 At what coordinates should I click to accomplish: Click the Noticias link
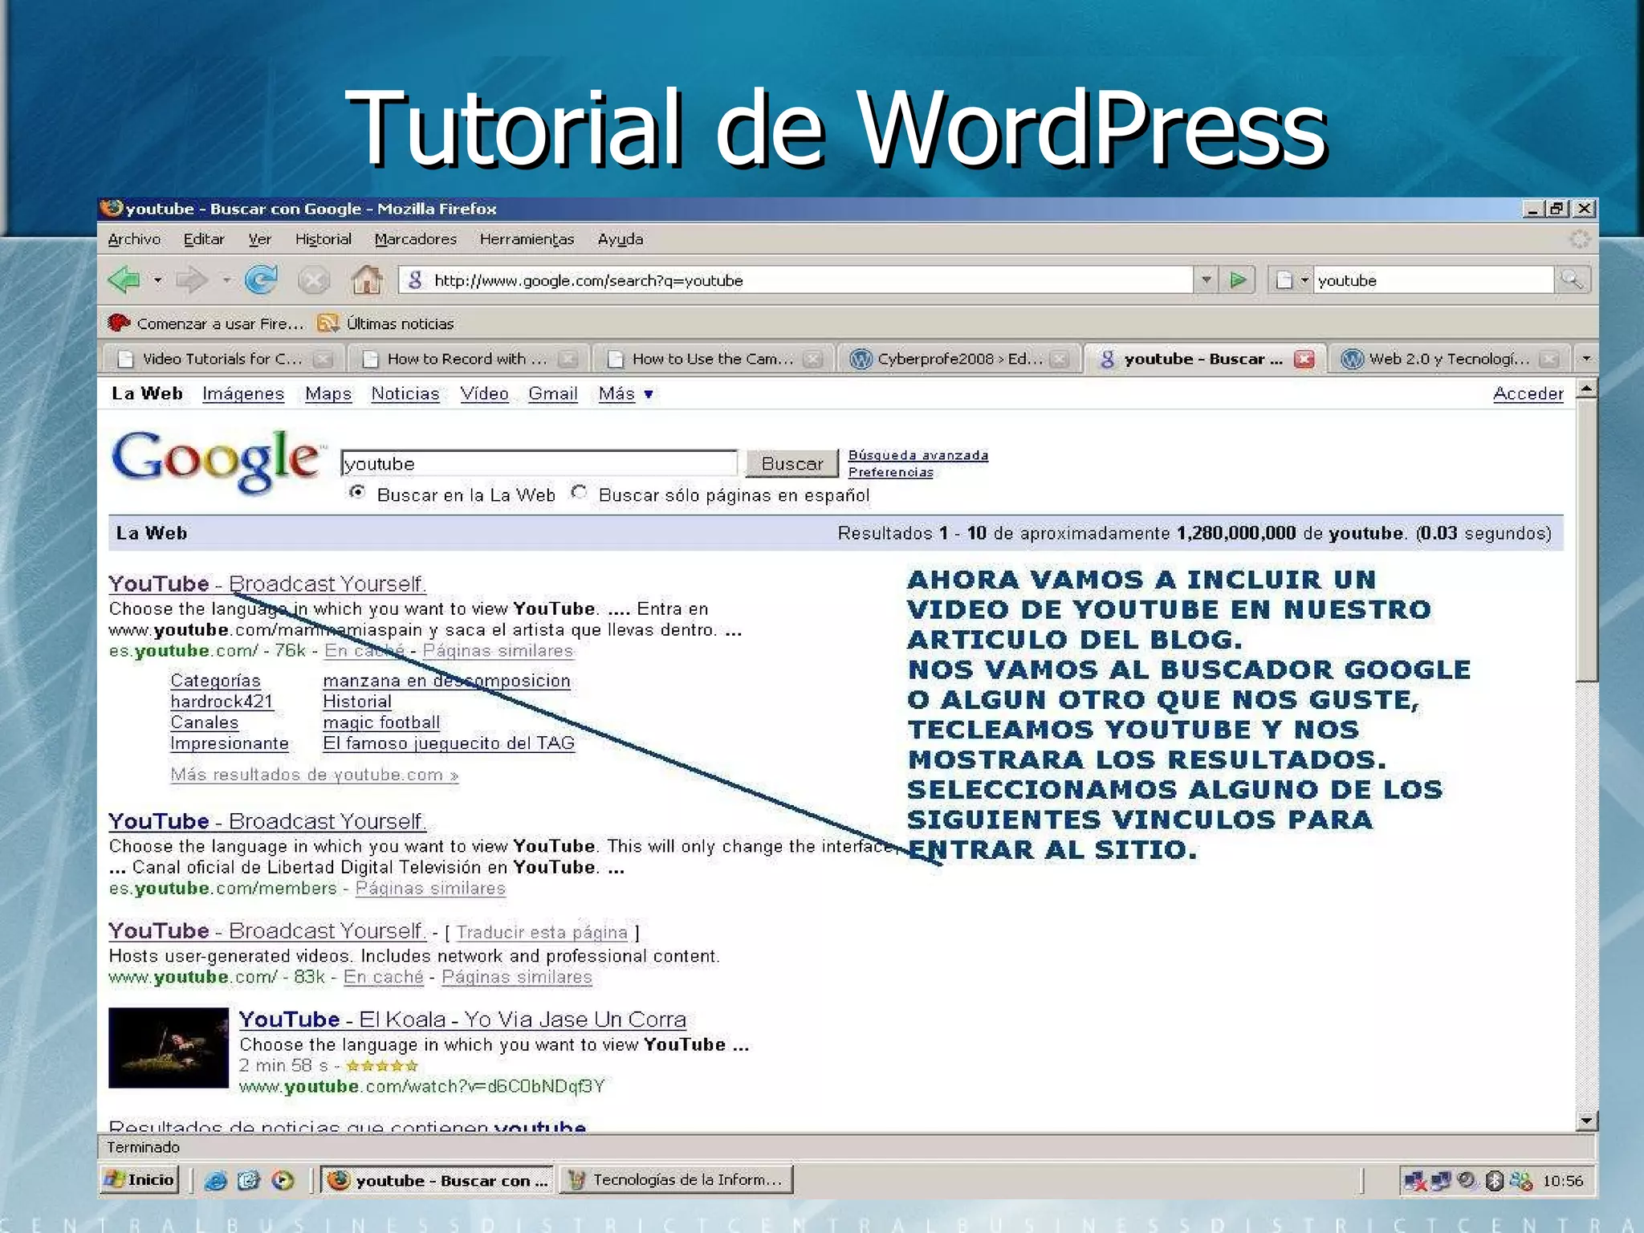pyautogui.click(x=405, y=394)
